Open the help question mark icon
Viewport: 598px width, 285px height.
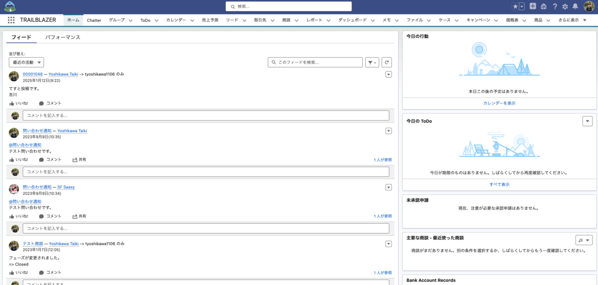[x=555, y=6]
